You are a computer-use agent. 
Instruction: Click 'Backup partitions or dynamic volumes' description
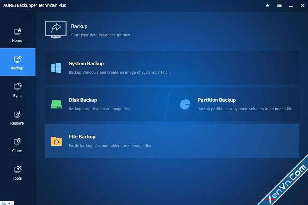[x=245, y=109]
